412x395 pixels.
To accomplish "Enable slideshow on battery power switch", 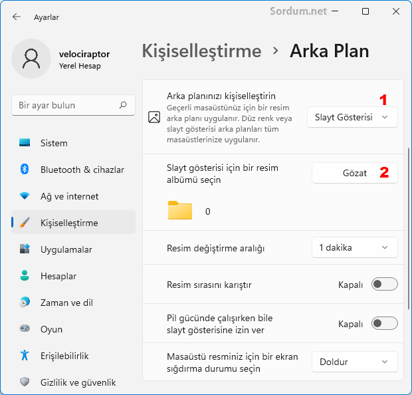I will pyautogui.click(x=385, y=324).
